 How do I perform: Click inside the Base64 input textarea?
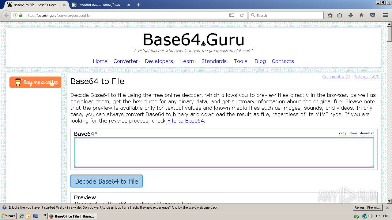pyautogui.click(x=224, y=152)
